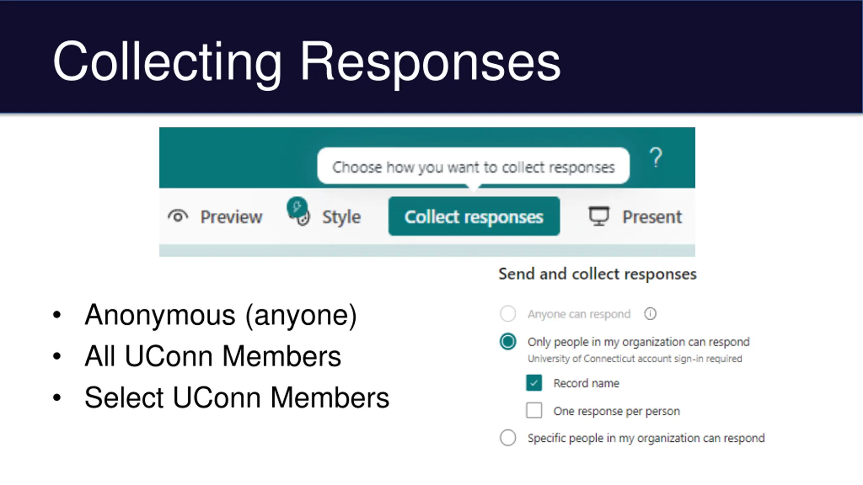Open the Preview tab label
The height and width of the screenshot is (485, 863).
(x=231, y=217)
